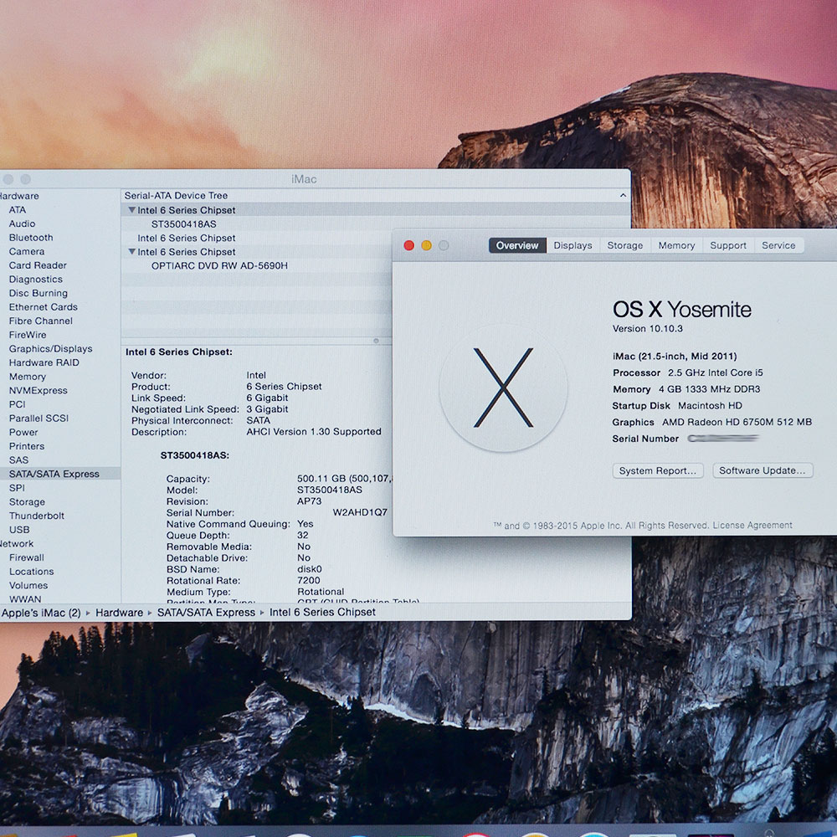837x837 pixels.
Task: Click the OS X logo image
Action: pos(503,388)
